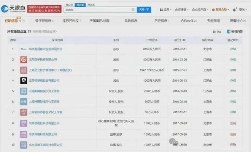Open the 江苏西子投资有限公司 link
The width and height of the screenshot is (251, 152).
pos(43,60)
